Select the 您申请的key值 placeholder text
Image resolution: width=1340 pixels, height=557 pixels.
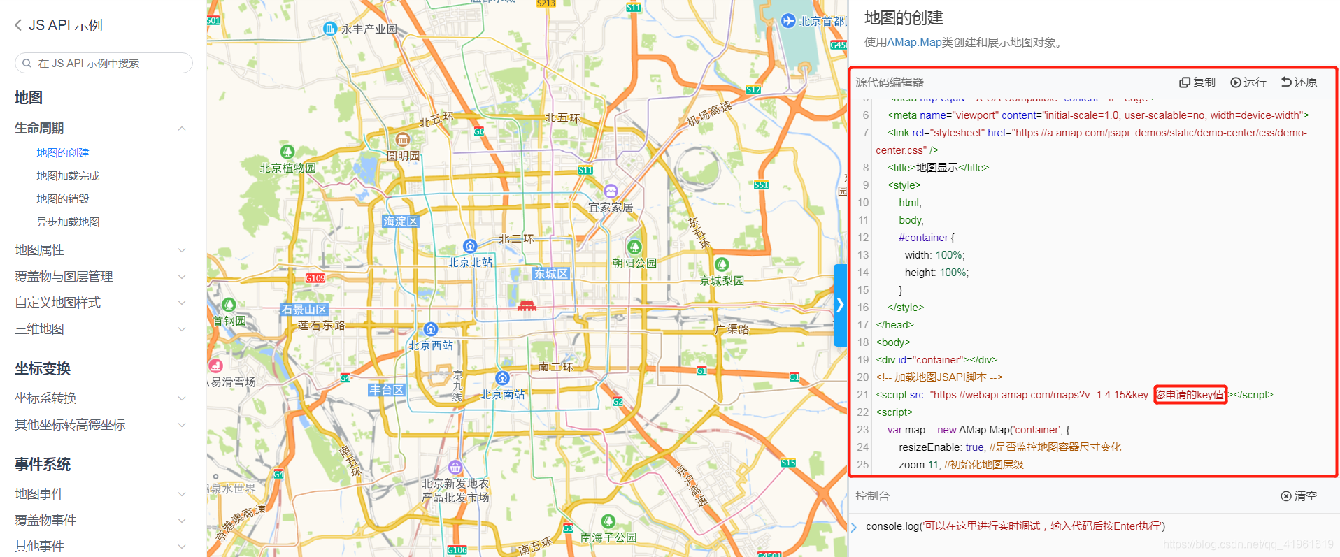[x=1190, y=395]
